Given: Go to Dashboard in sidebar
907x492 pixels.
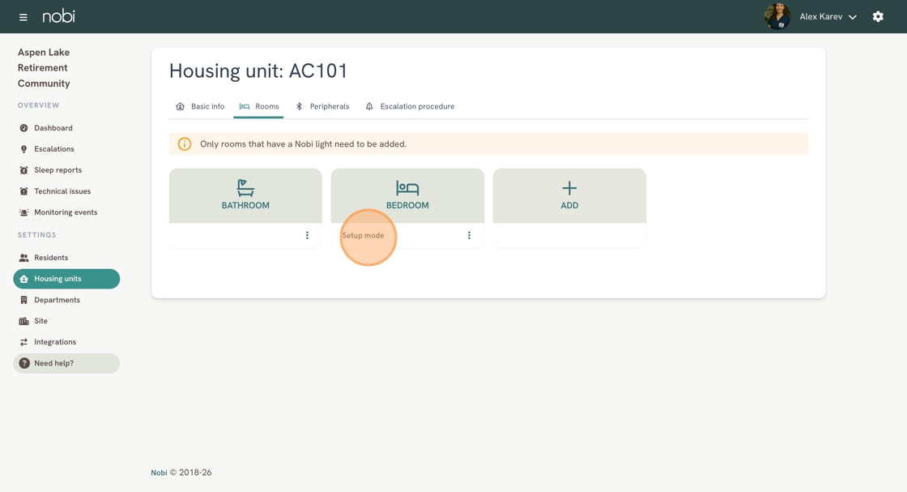Looking at the screenshot, I should [53, 128].
